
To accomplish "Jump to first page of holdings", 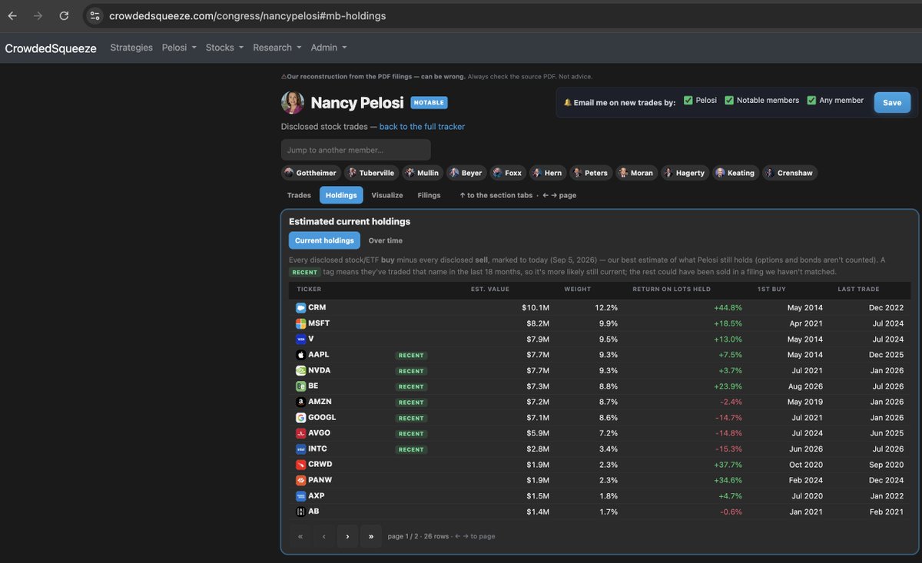I will point(300,536).
